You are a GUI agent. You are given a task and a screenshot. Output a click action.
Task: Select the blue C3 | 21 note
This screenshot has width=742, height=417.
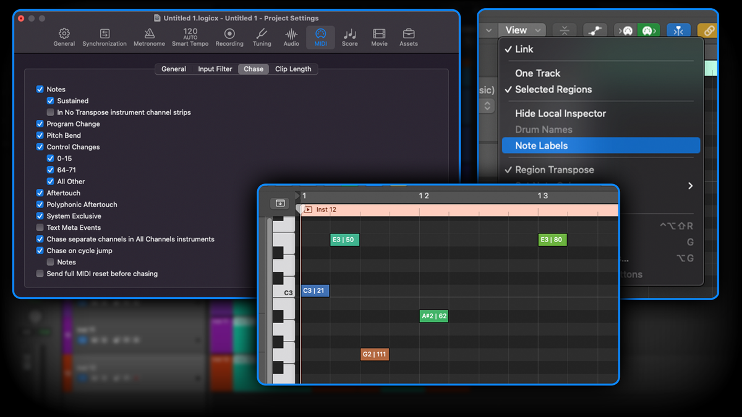pyautogui.click(x=315, y=290)
